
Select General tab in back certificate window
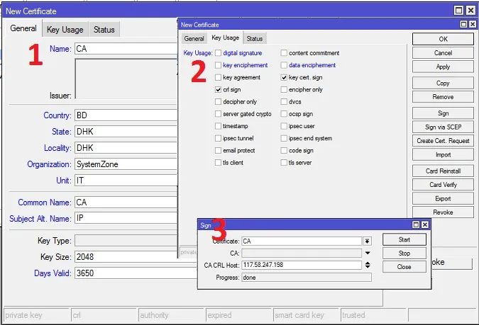point(23,28)
